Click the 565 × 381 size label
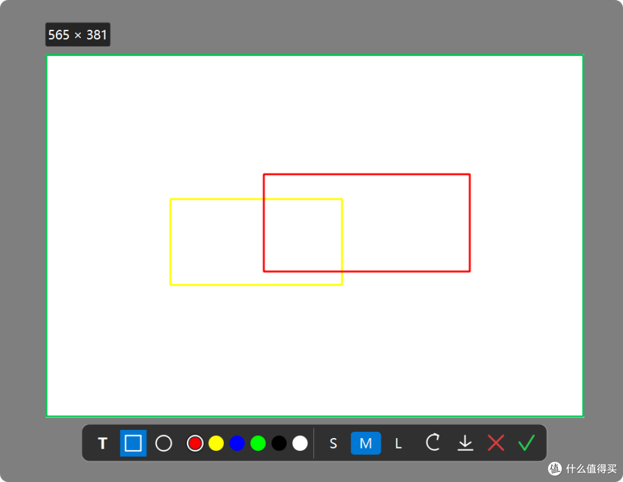The height and width of the screenshot is (482, 623). point(78,35)
